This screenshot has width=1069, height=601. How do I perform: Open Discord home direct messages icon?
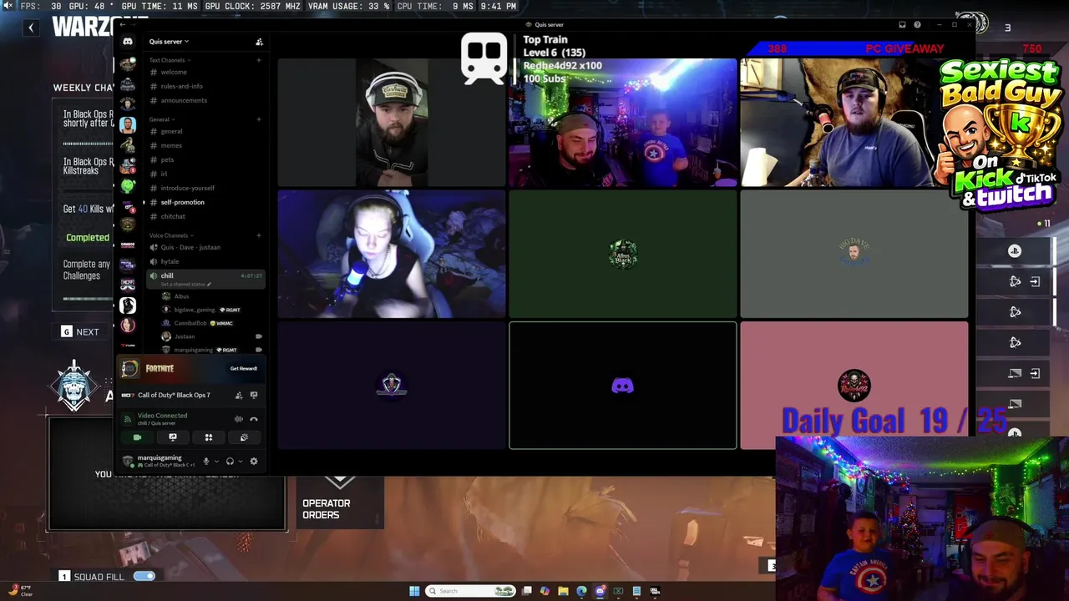128,42
